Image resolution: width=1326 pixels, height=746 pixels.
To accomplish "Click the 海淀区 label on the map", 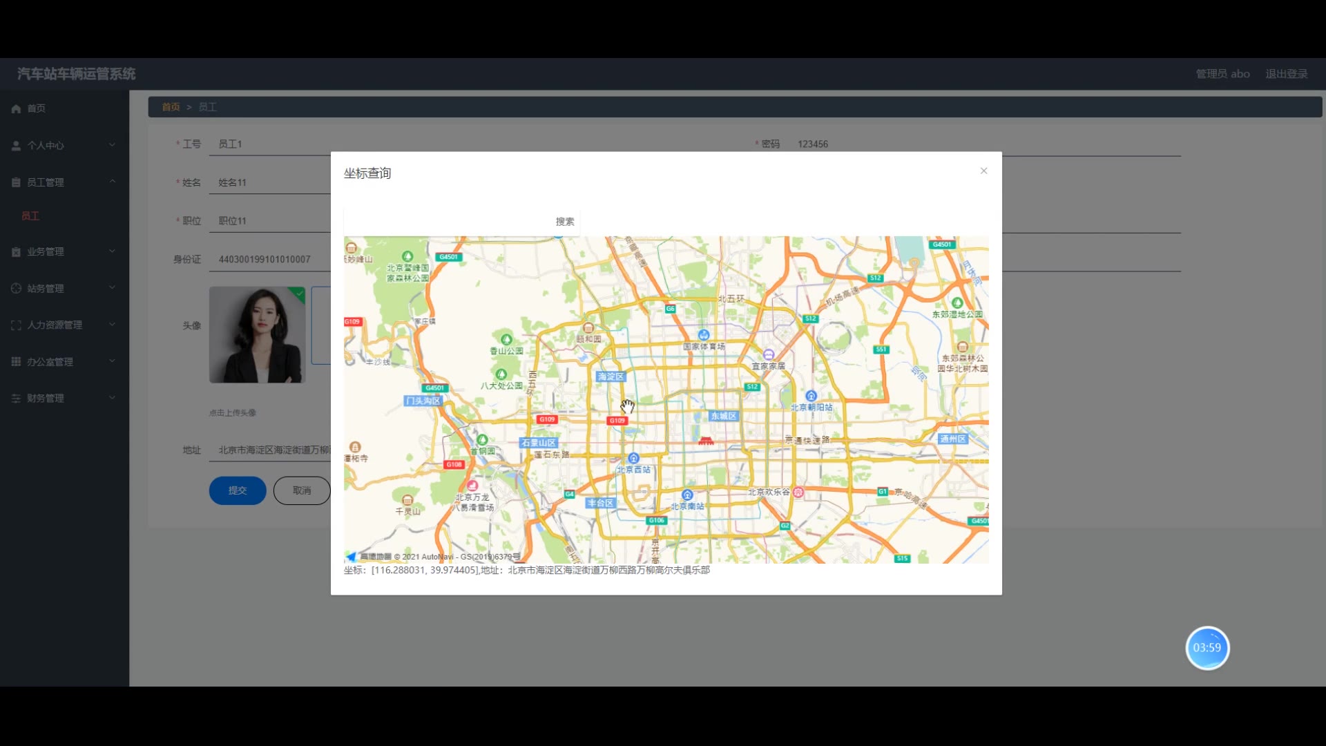I will pos(611,376).
